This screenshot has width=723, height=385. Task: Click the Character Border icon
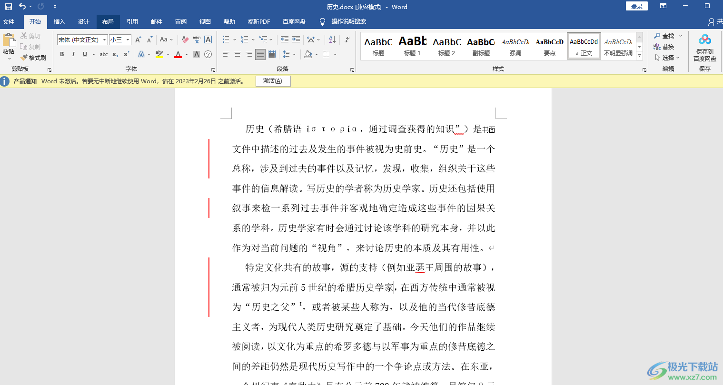208,39
